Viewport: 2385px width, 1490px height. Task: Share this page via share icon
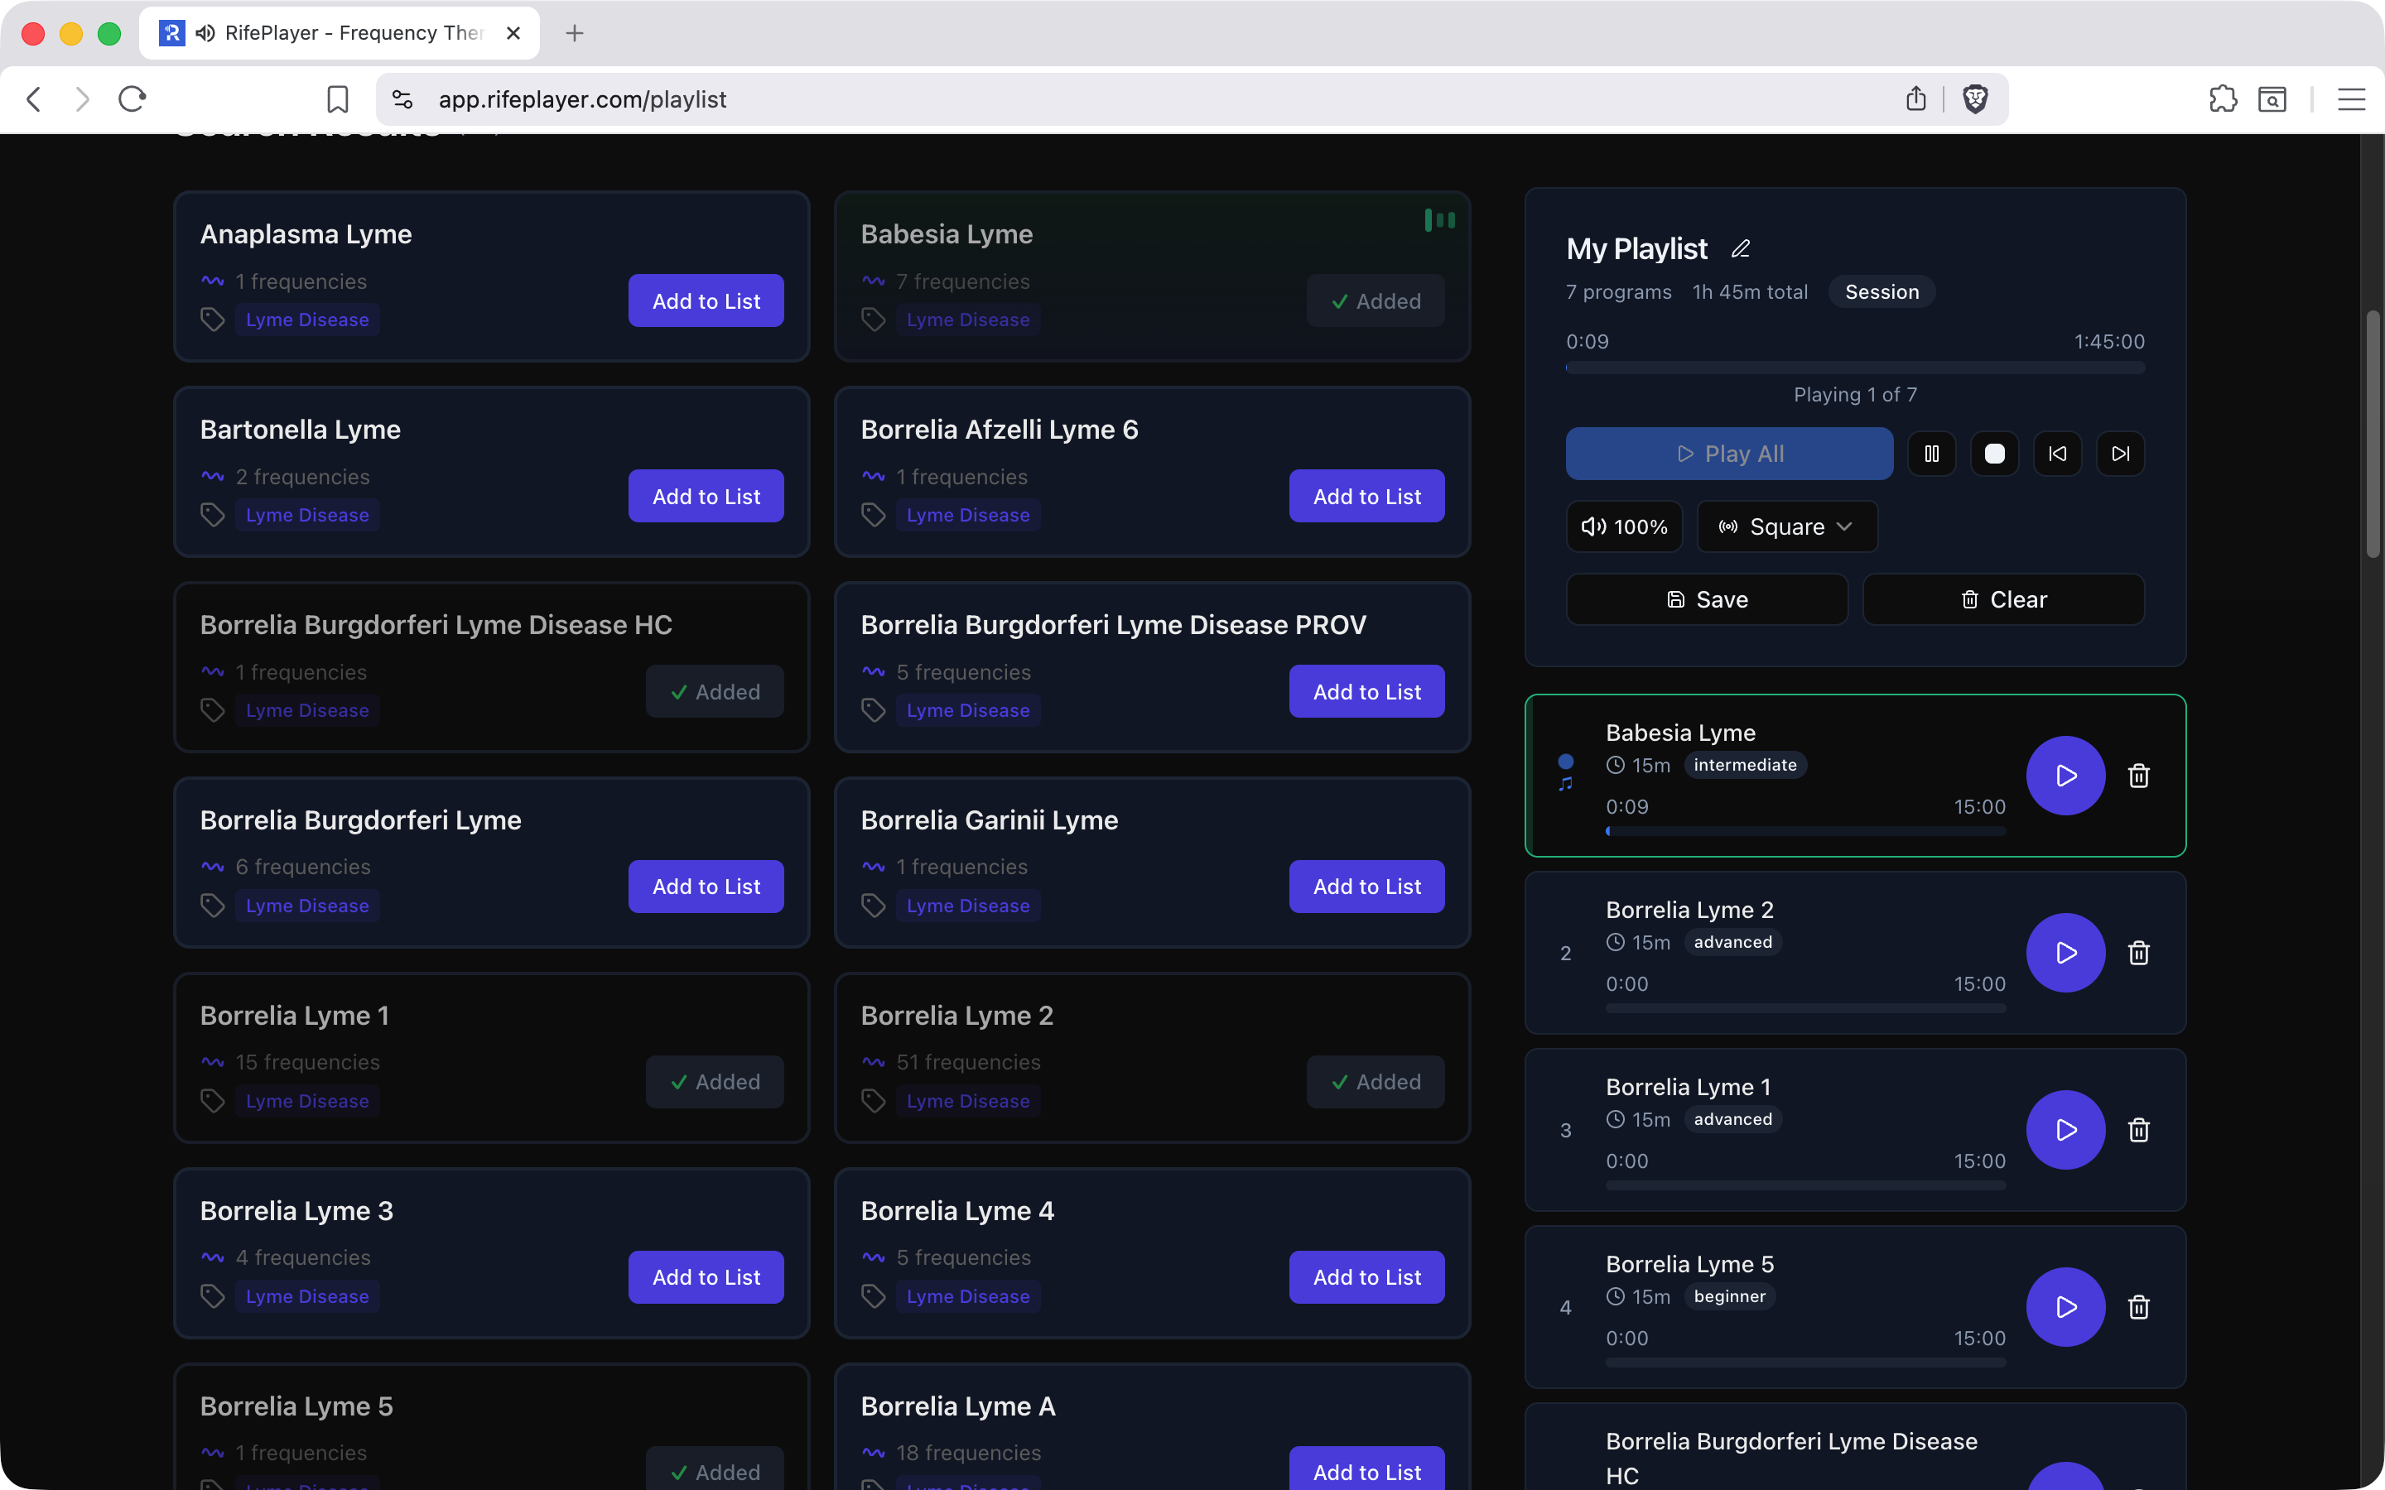point(1915,99)
